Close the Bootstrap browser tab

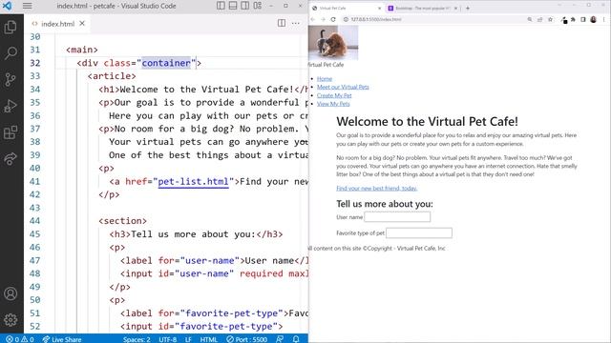(455, 9)
